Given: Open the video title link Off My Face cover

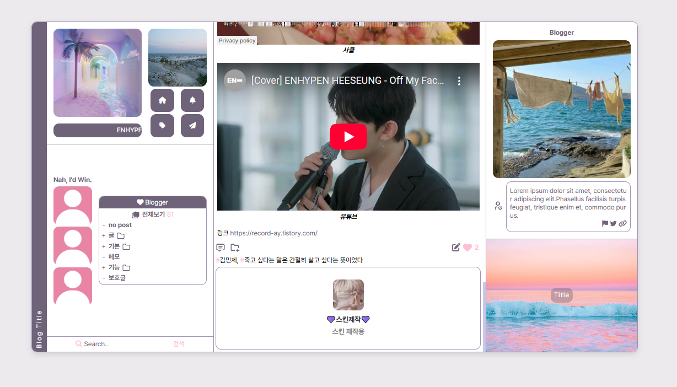Looking at the screenshot, I should pos(347,80).
